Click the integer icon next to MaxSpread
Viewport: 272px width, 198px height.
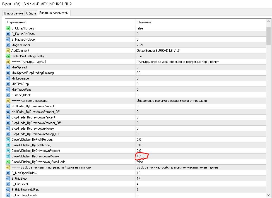coord(8,67)
